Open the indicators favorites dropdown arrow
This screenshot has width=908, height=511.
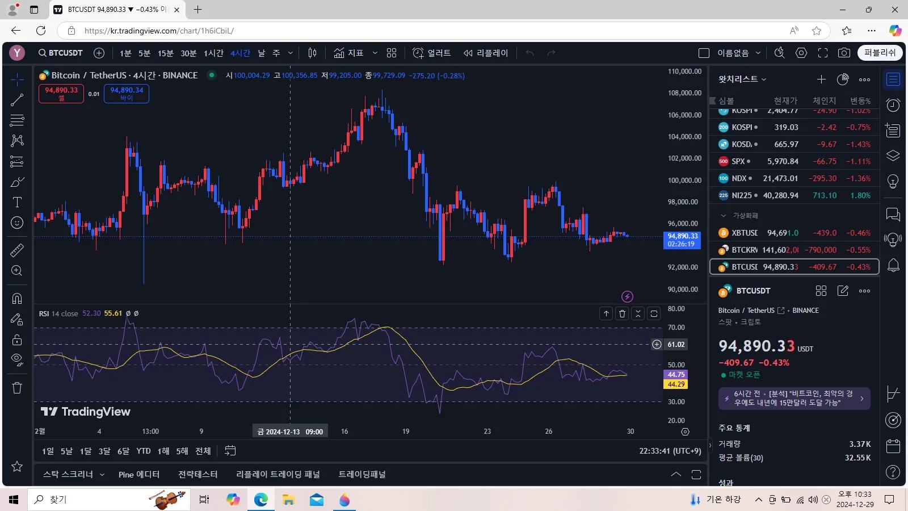tap(375, 53)
